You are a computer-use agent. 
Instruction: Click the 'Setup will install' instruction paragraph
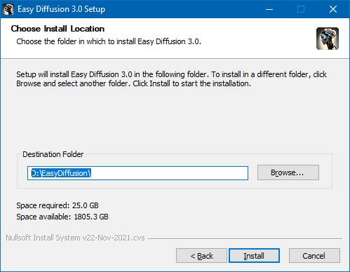coord(171,79)
